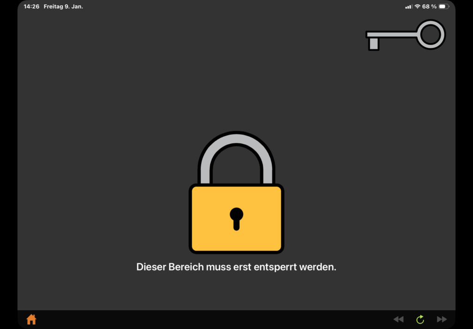Screen dimensions: 473x329
Task: Click the battery icon in status bar
Action: 444,6
